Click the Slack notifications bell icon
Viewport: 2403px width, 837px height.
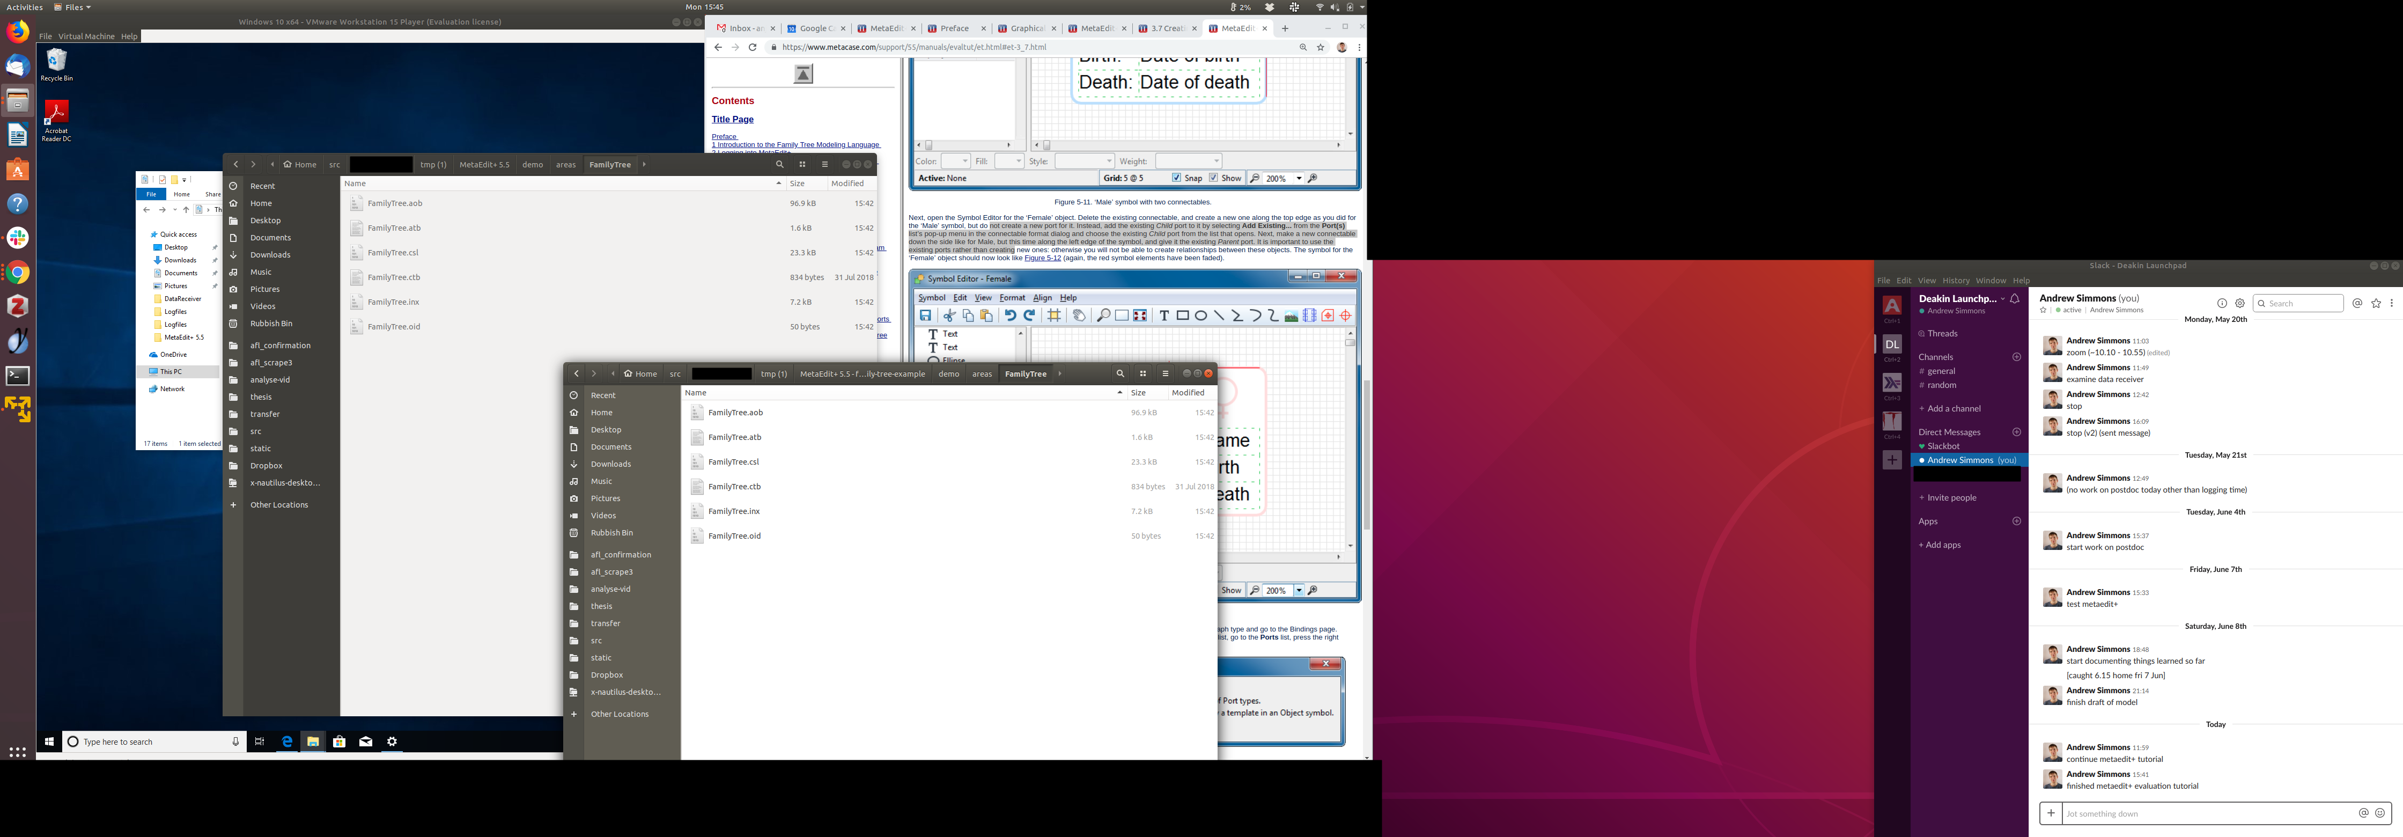(2015, 299)
